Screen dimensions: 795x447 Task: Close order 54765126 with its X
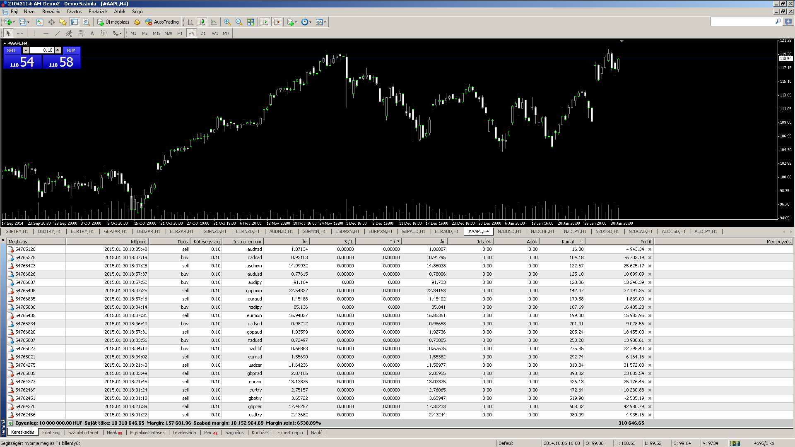coord(650,249)
